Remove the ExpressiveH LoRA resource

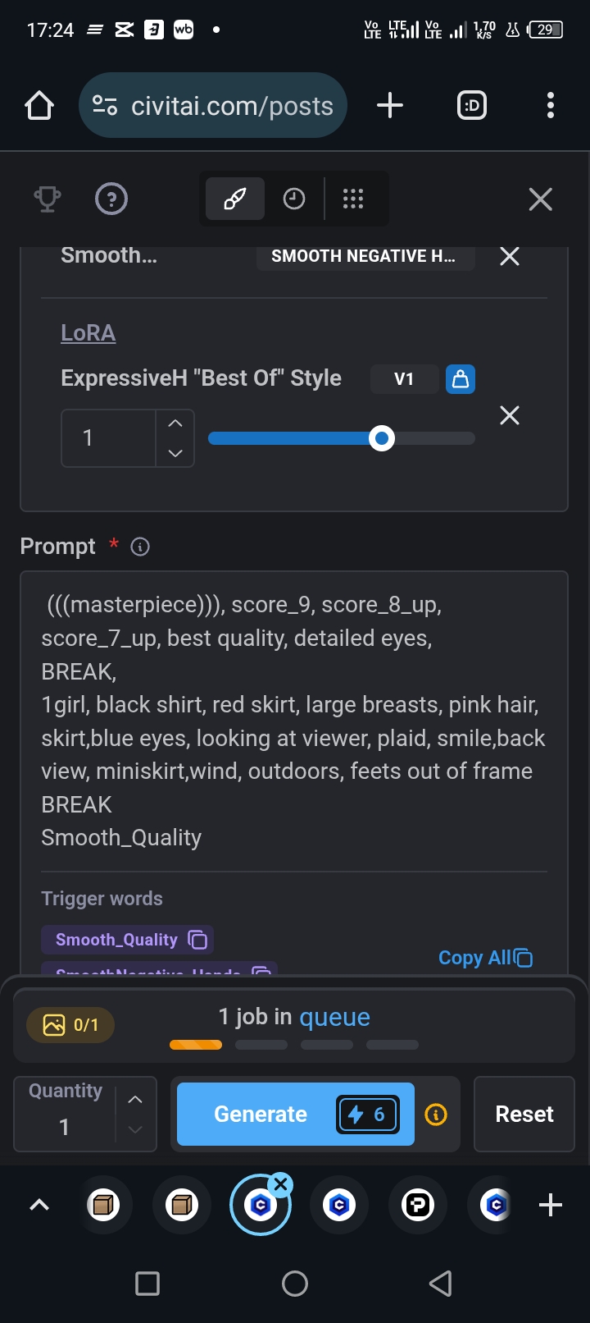pyautogui.click(x=510, y=416)
